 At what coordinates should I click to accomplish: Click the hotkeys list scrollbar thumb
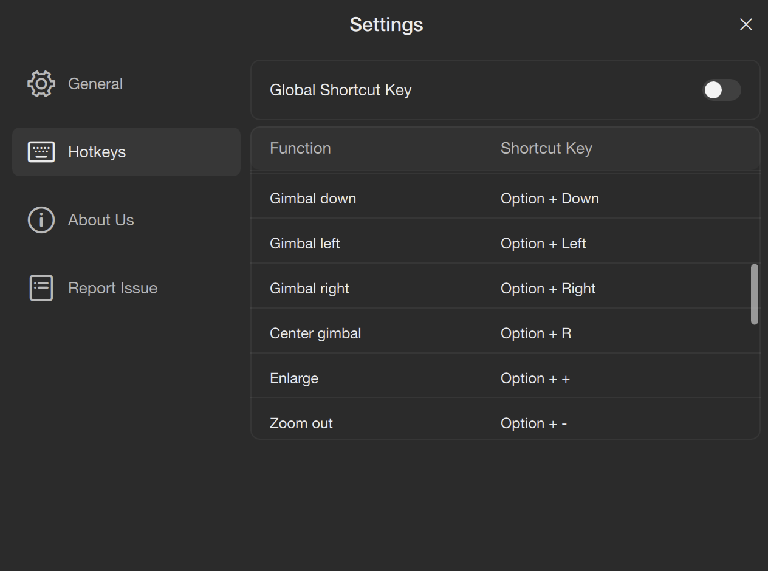[x=755, y=294]
